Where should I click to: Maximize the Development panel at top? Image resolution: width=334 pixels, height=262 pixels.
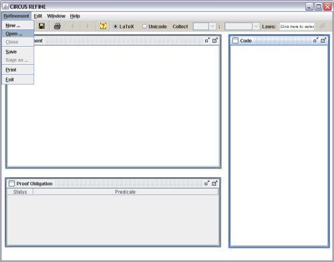(215, 40)
